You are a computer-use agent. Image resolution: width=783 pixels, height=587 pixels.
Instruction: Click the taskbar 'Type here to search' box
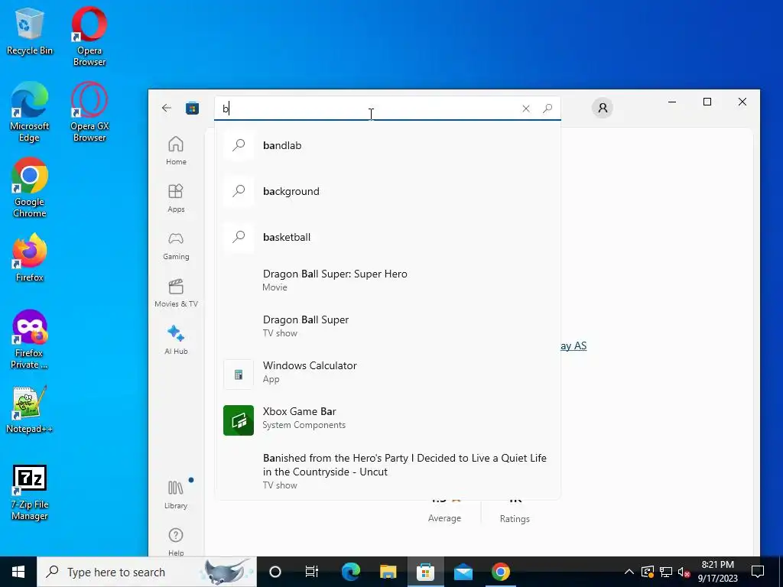[147, 572]
